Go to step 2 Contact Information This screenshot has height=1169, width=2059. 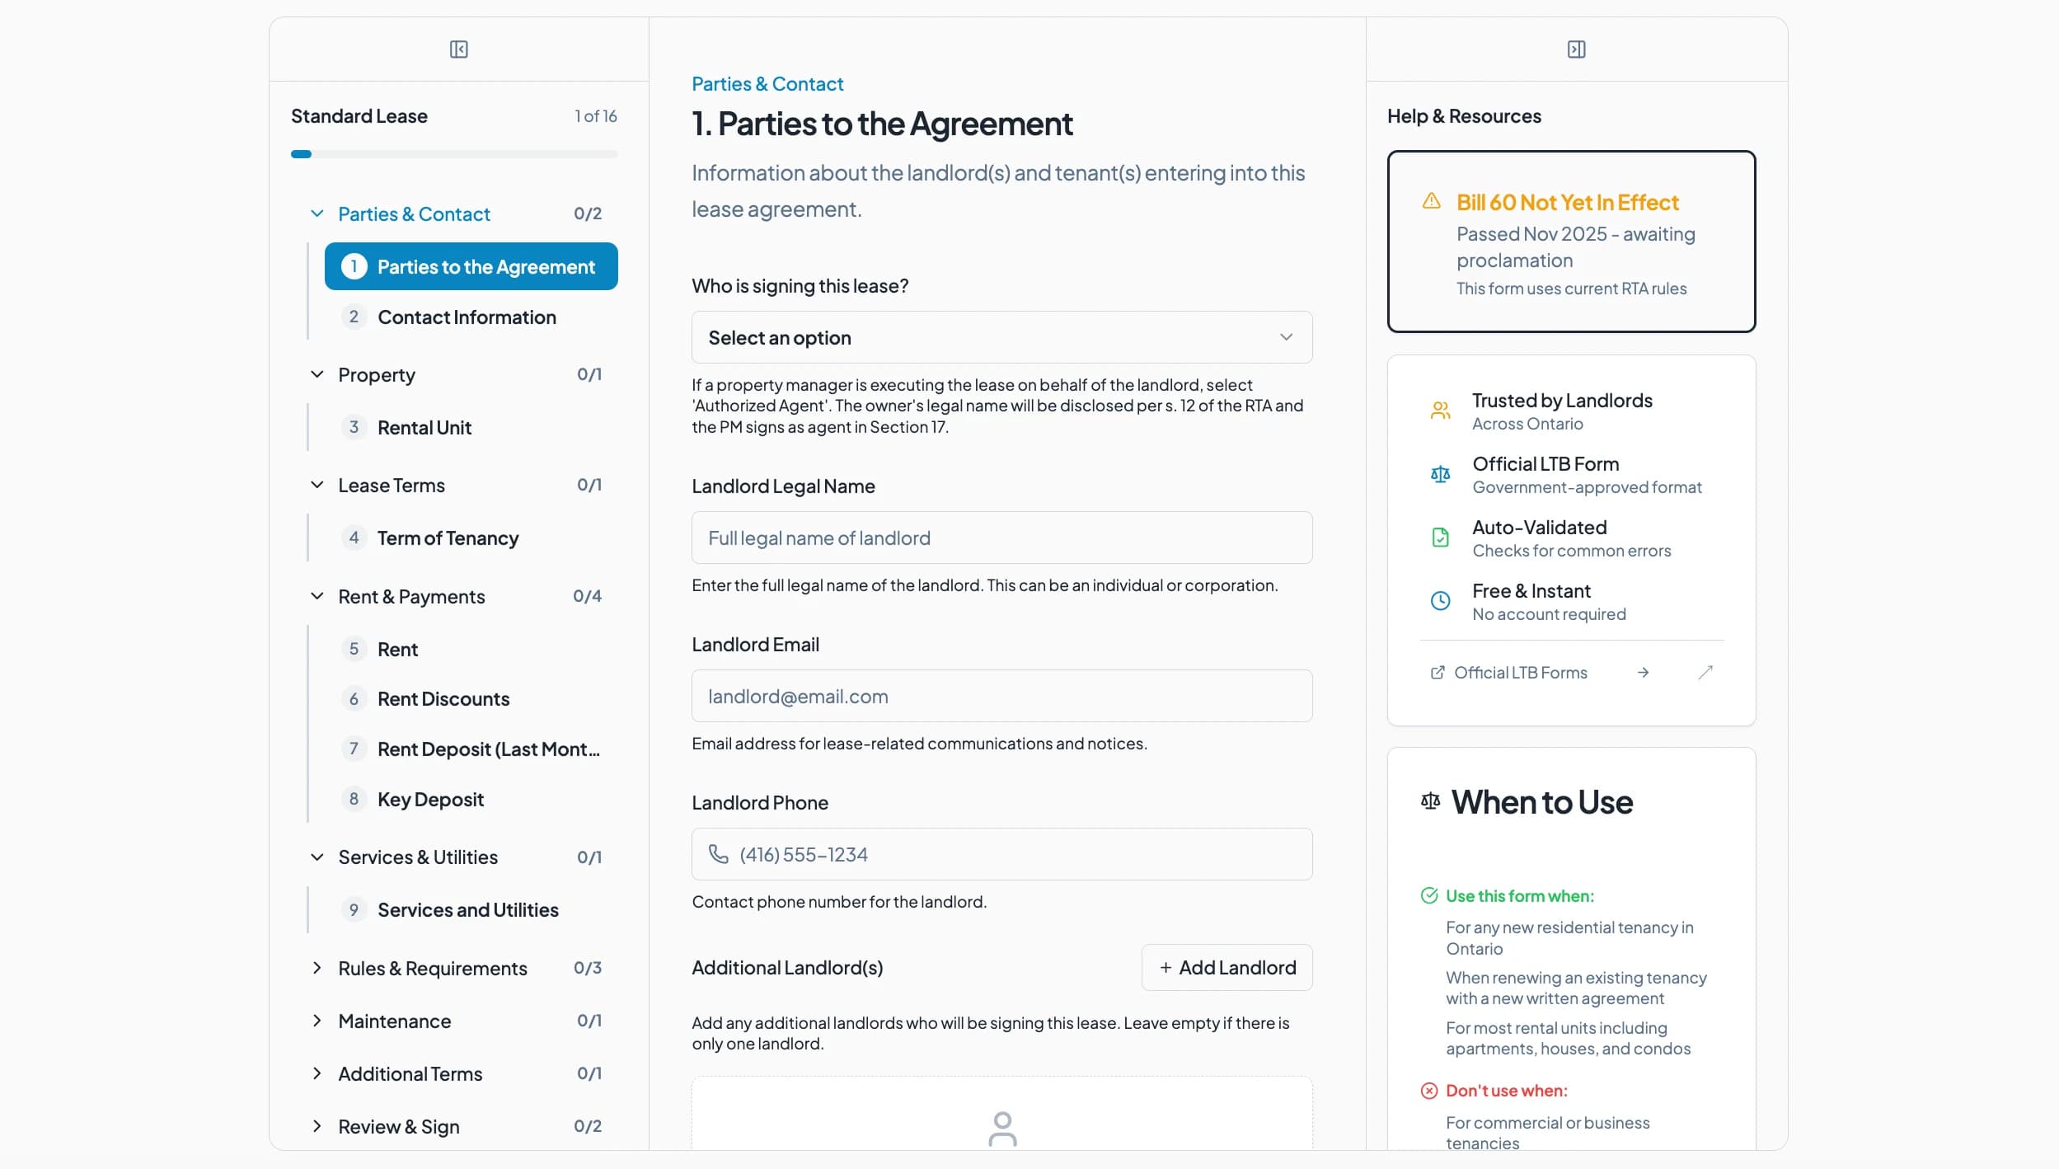(471, 317)
